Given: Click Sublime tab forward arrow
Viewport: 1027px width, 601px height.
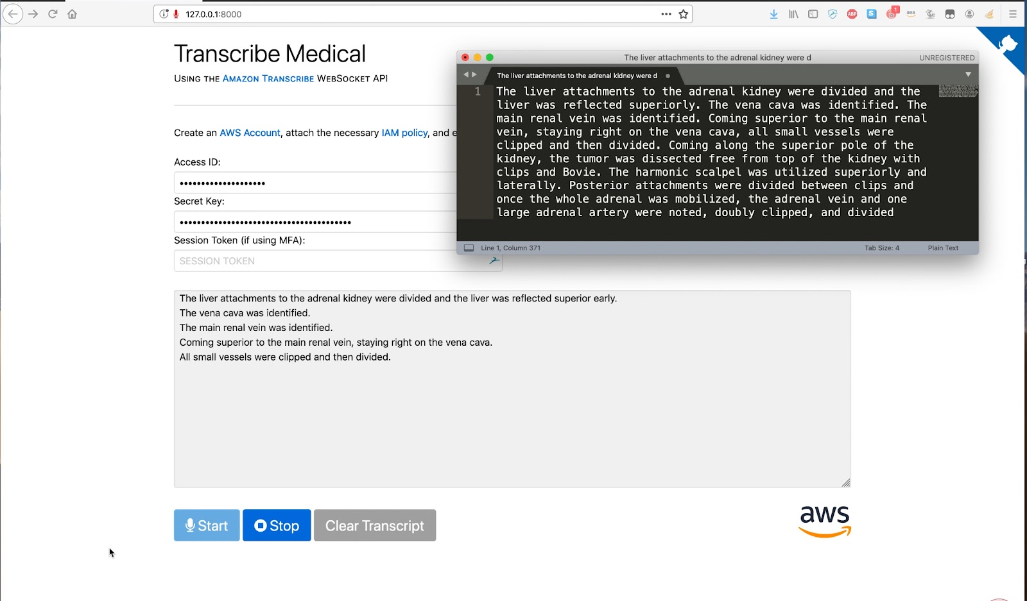Looking at the screenshot, I should pyautogui.click(x=474, y=74).
